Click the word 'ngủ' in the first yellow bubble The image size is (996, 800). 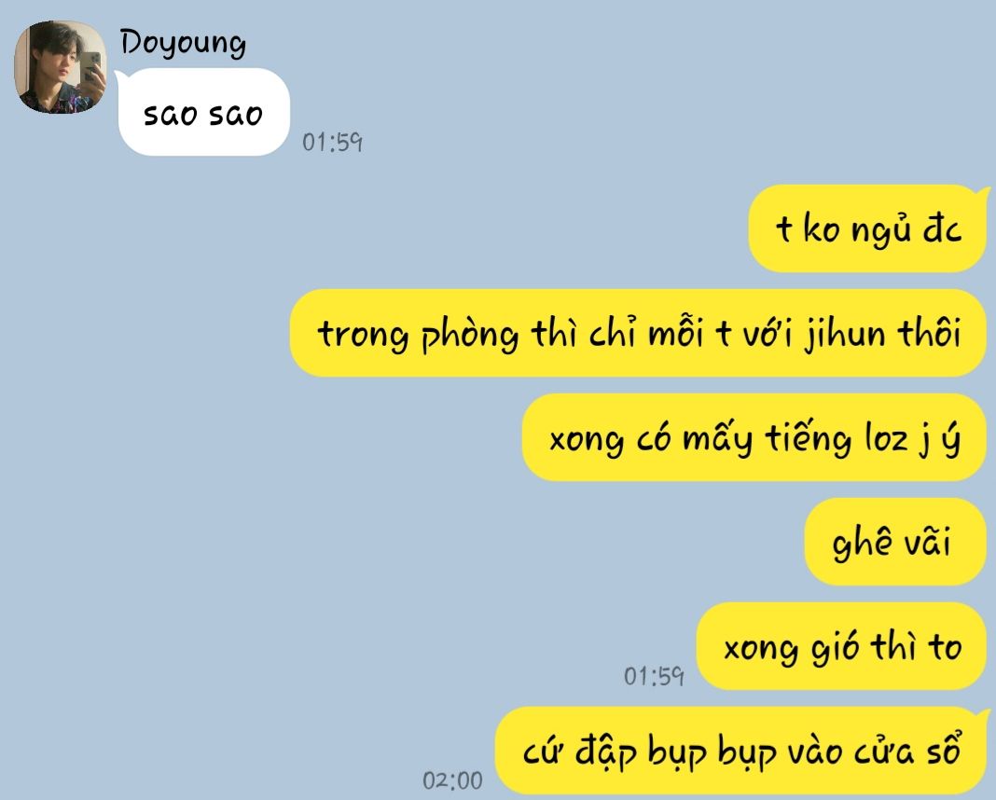[x=881, y=230]
